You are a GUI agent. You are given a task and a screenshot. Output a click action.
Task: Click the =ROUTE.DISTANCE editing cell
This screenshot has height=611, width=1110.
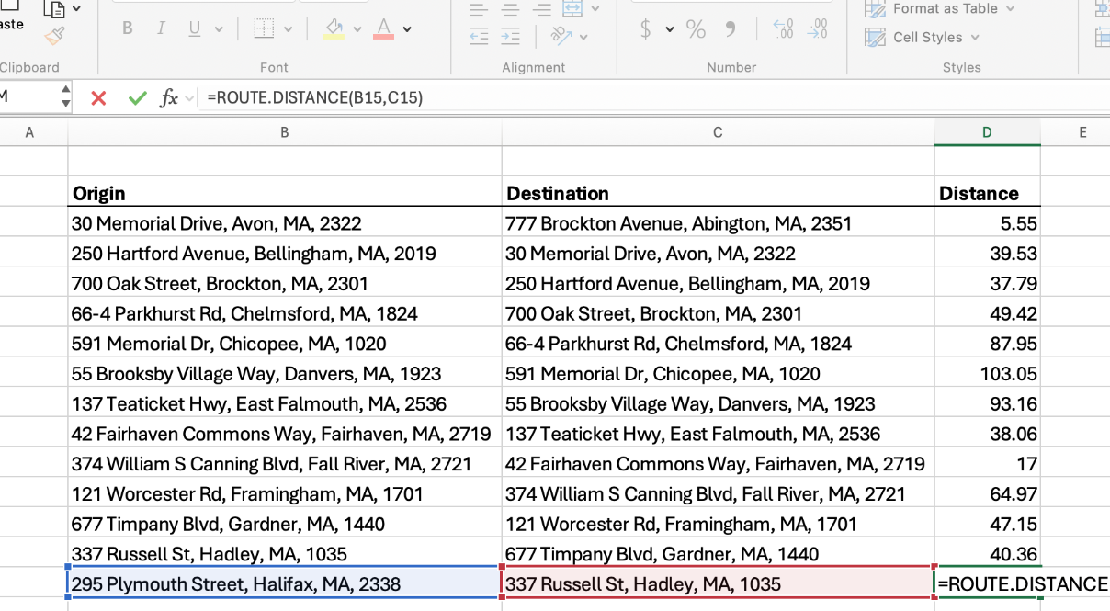pyautogui.click(x=1022, y=583)
